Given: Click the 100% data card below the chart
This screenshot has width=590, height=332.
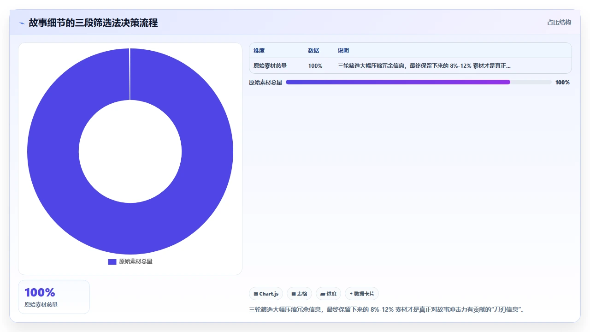Looking at the screenshot, I should tap(54, 297).
